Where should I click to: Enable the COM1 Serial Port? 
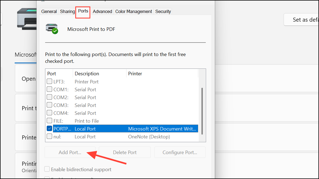49,89
